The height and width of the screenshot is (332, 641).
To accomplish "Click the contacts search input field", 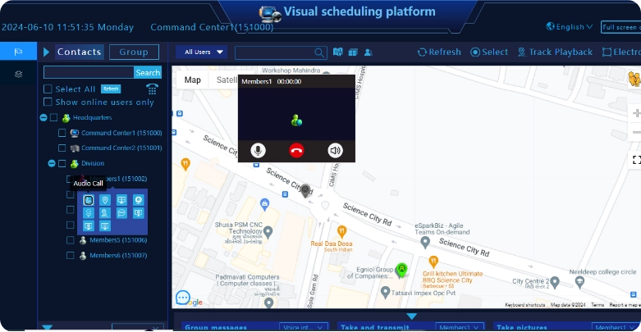I will [88, 73].
